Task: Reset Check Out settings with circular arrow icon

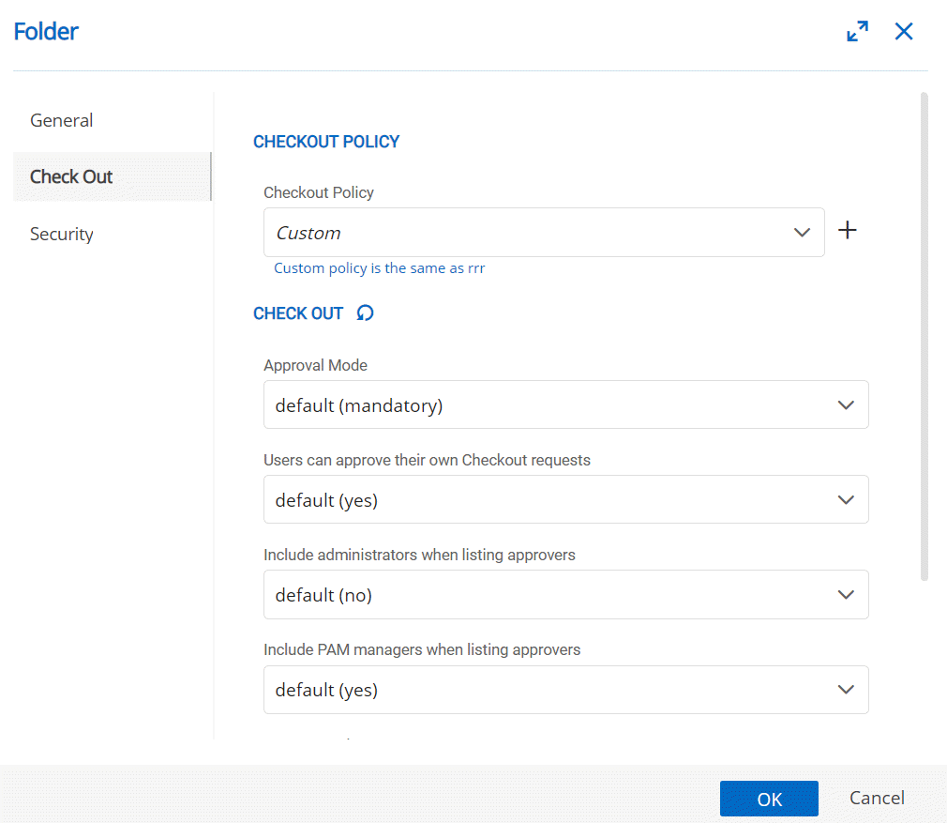Action: click(366, 313)
